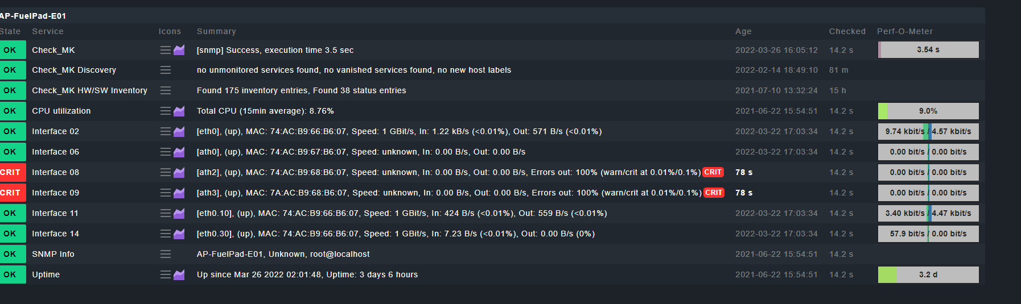This screenshot has width=1021, height=304.
Task: Click graph icon for Interface 14
Action: click(x=179, y=234)
